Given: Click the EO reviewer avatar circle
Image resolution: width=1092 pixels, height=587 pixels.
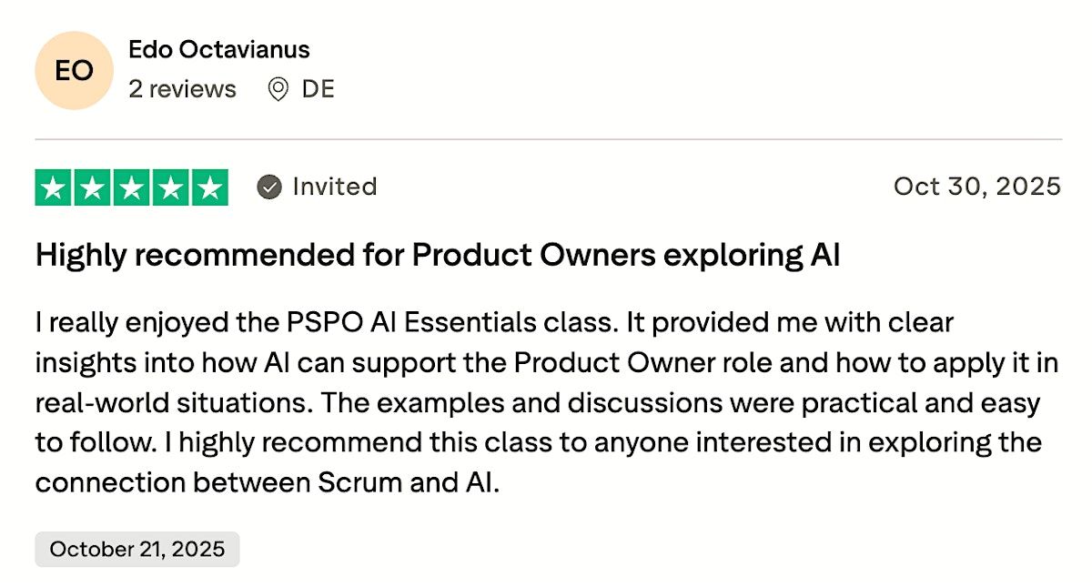Looking at the screenshot, I should click(74, 70).
